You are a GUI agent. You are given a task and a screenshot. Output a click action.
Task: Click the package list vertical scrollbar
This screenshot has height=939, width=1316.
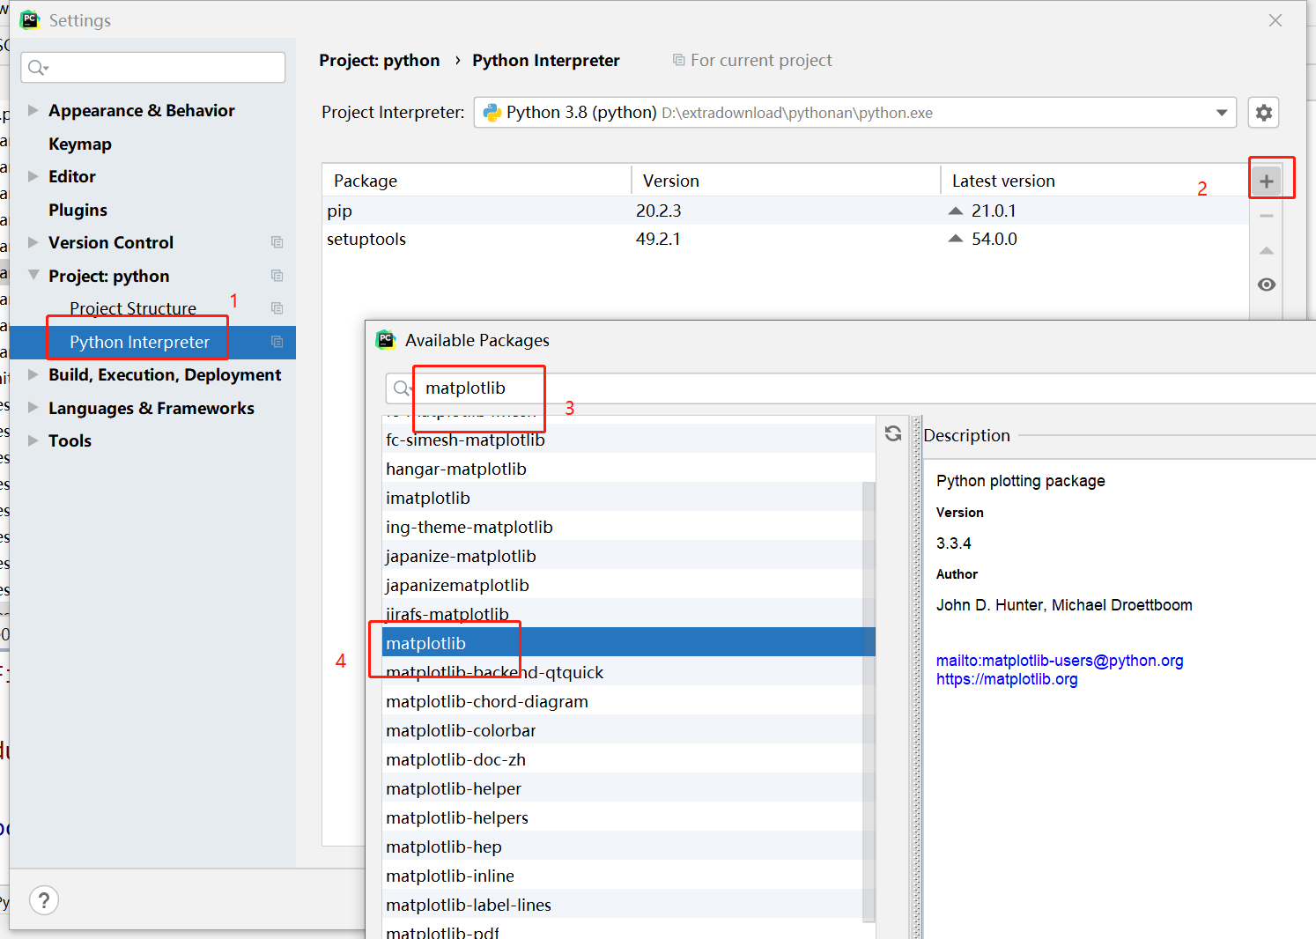(x=869, y=700)
